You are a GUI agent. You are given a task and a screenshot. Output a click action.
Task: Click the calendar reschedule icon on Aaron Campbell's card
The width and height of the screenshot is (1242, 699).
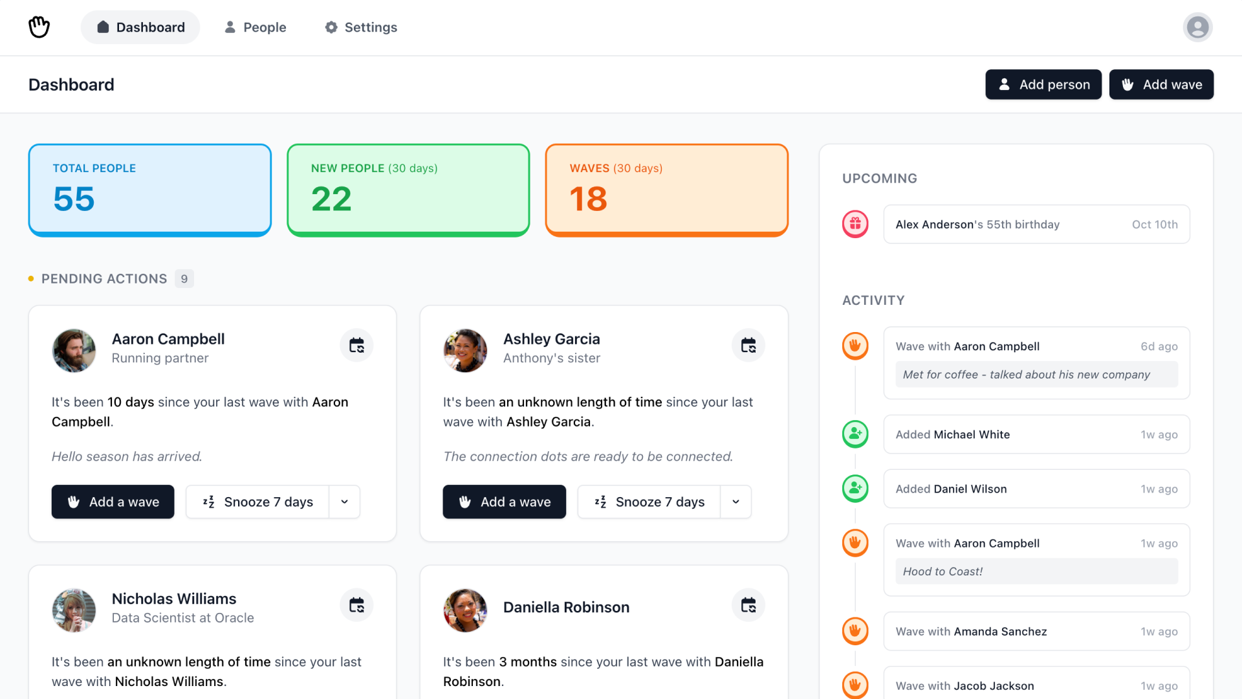(356, 345)
